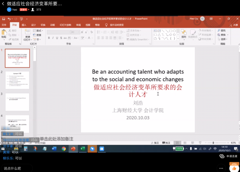The height and width of the screenshot is (172, 240).
Task: Open PowerPoint from the Windows taskbar
Action: coord(73,149)
